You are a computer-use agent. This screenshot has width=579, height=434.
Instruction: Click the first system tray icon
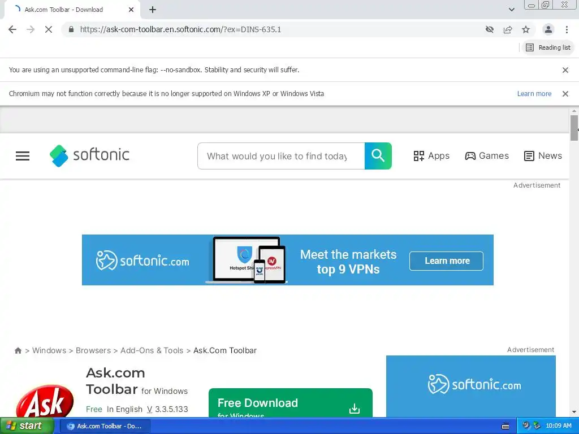point(526,426)
